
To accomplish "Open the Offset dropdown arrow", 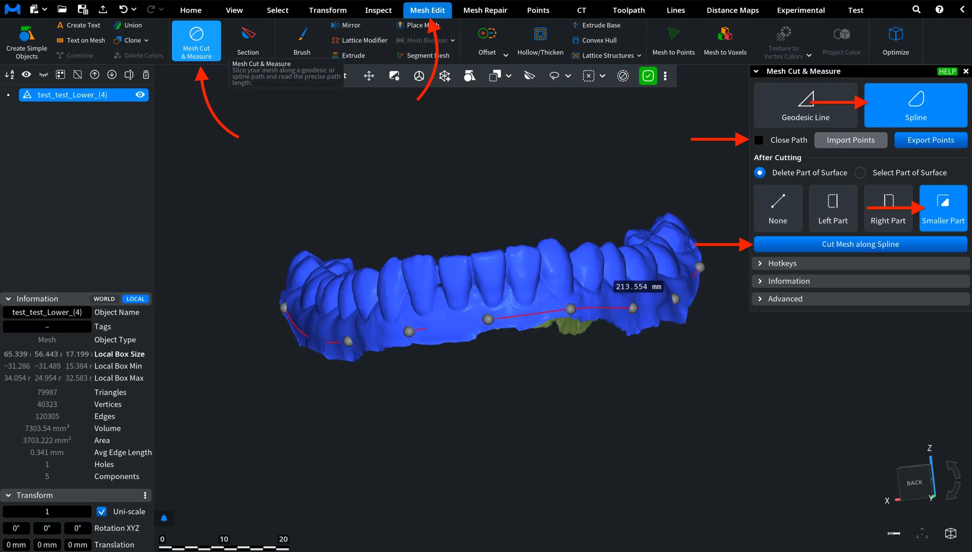I will 505,54.
